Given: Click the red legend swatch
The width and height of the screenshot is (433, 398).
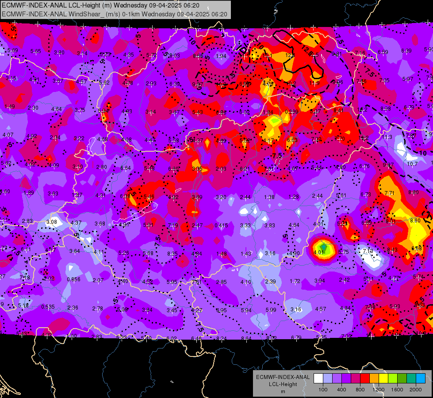Looking at the screenshot, I should pos(365,379).
